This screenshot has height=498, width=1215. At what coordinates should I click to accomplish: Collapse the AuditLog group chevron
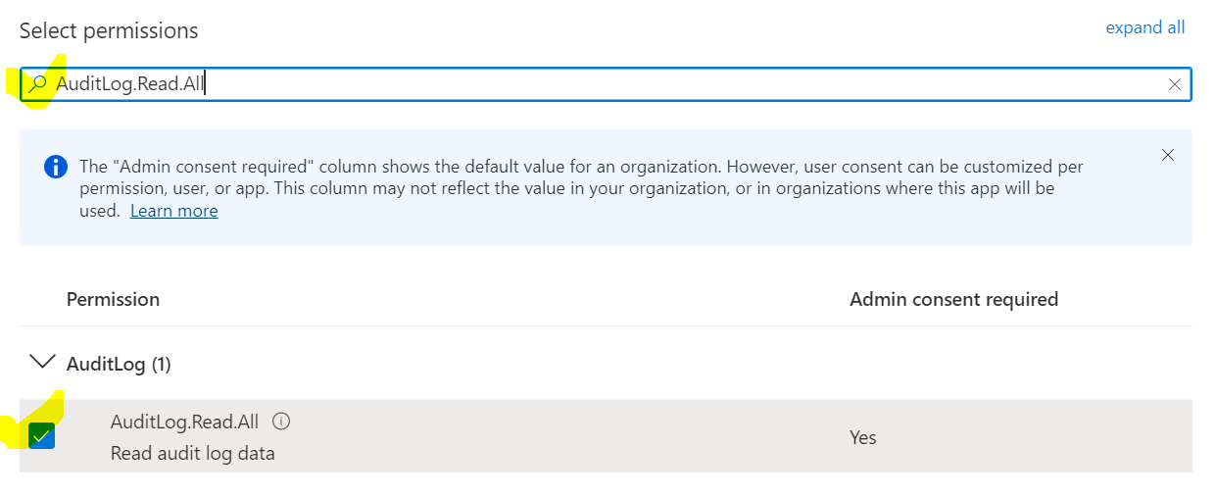42,363
